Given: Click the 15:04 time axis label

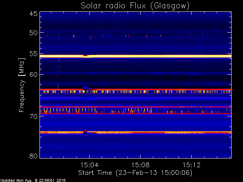Looking at the screenshot, I should 90,165.
